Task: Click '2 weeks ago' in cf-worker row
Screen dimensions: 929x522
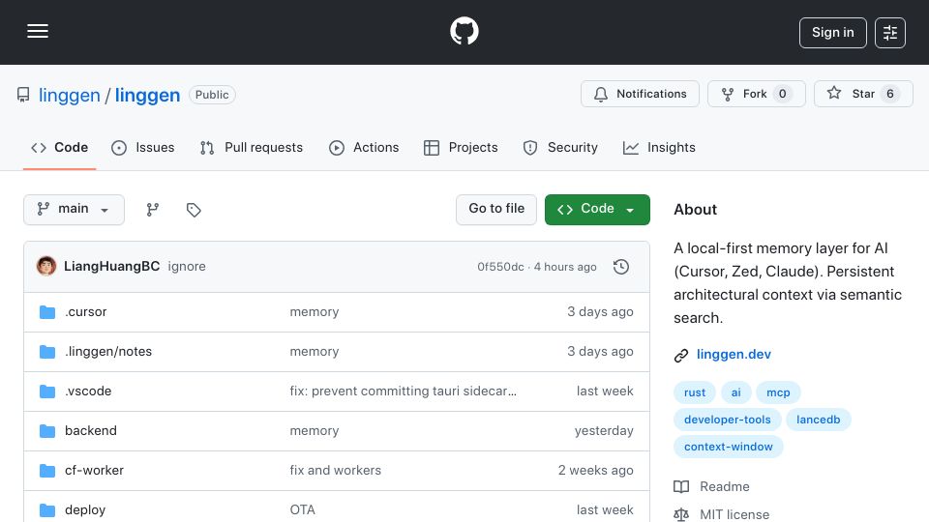Action: pos(595,471)
